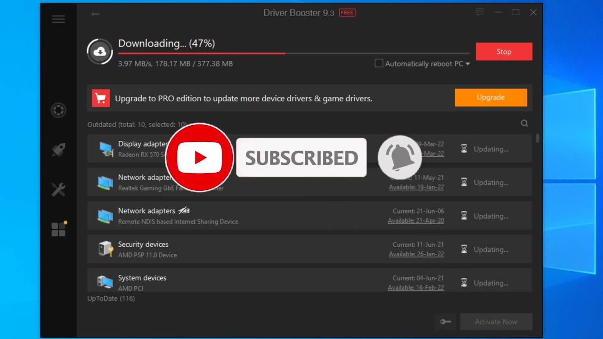
Task: Click the red download progress bar
Action: (x=202, y=53)
